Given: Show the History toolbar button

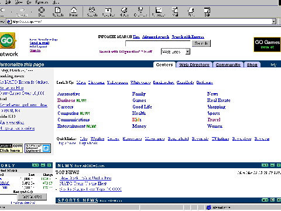Looking at the screenshot, I should pos(124,12).
